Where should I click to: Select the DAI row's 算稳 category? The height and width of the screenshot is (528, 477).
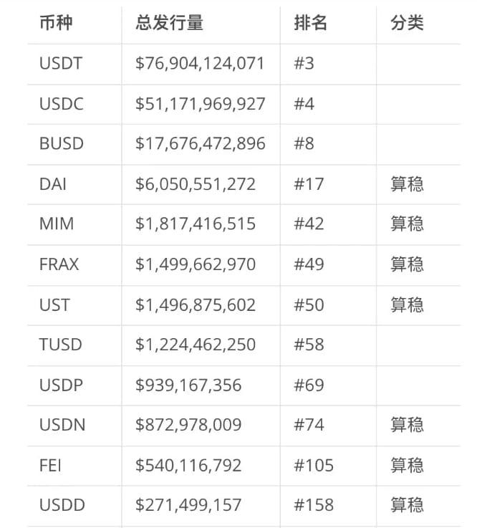click(x=407, y=184)
